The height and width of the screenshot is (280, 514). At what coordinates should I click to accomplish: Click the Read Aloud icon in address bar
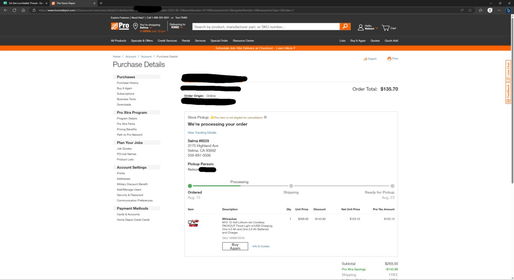tap(462, 10)
